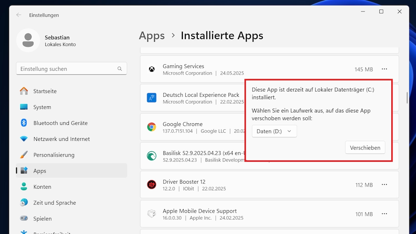Click the Google Chrome app icon
This screenshot has width=416, height=234.
click(152, 127)
